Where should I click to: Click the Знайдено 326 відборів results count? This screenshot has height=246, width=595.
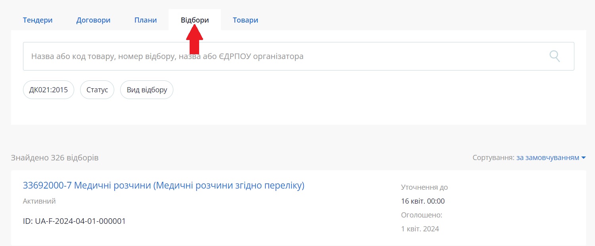[x=55, y=158]
